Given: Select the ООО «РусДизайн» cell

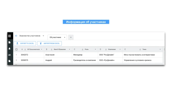Looking at the screenshot, I should click(110, 60).
